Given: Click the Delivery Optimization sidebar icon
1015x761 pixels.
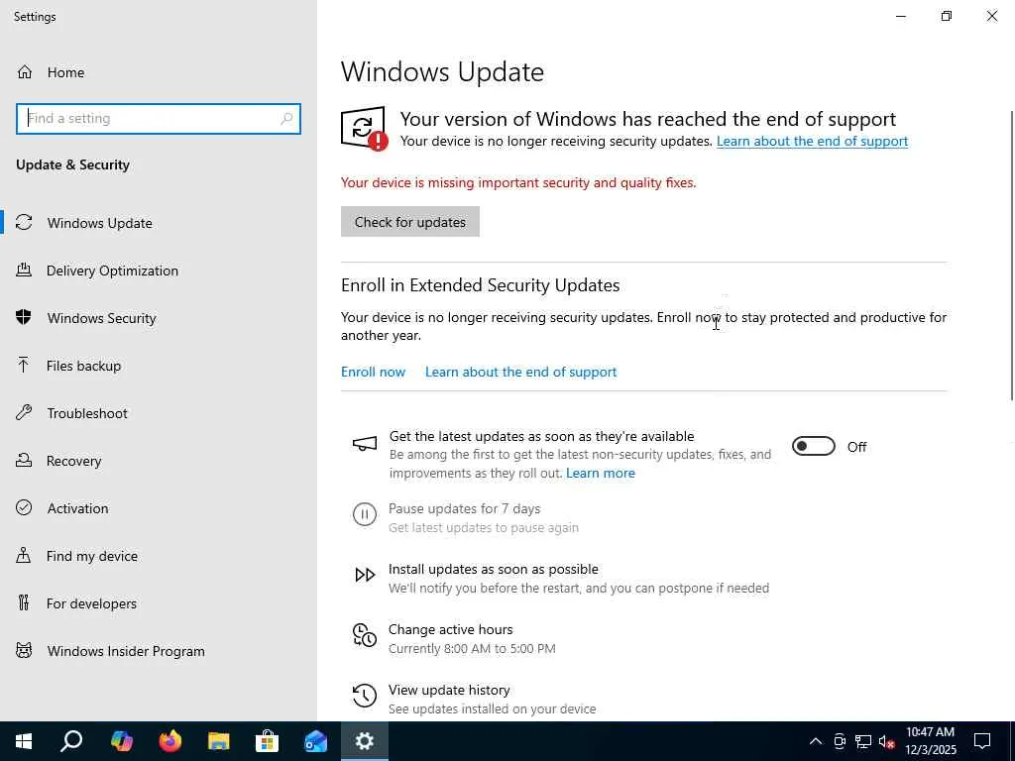Looking at the screenshot, I should coord(24,270).
